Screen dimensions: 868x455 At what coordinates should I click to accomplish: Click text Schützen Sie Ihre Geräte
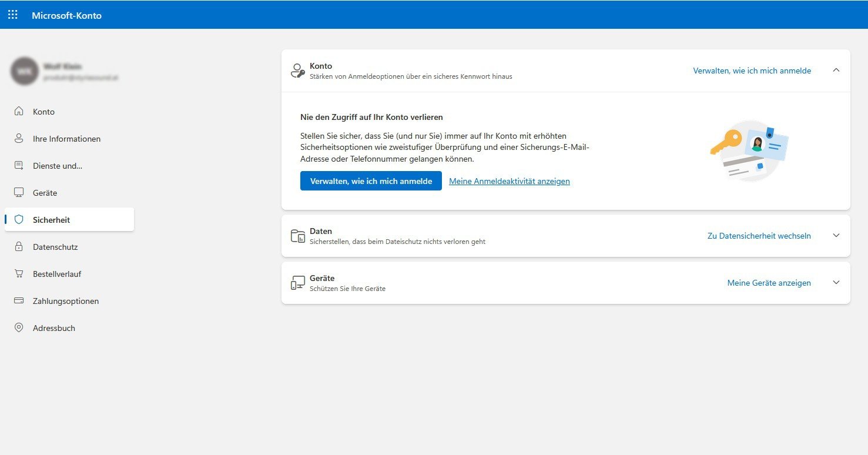(347, 289)
